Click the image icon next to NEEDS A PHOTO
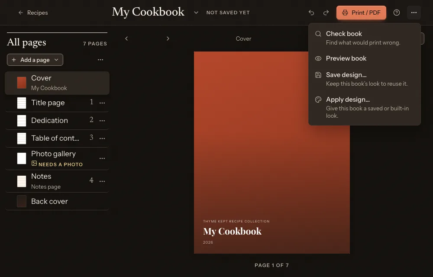This screenshot has width=433, height=277. pyautogui.click(x=34, y=163)
